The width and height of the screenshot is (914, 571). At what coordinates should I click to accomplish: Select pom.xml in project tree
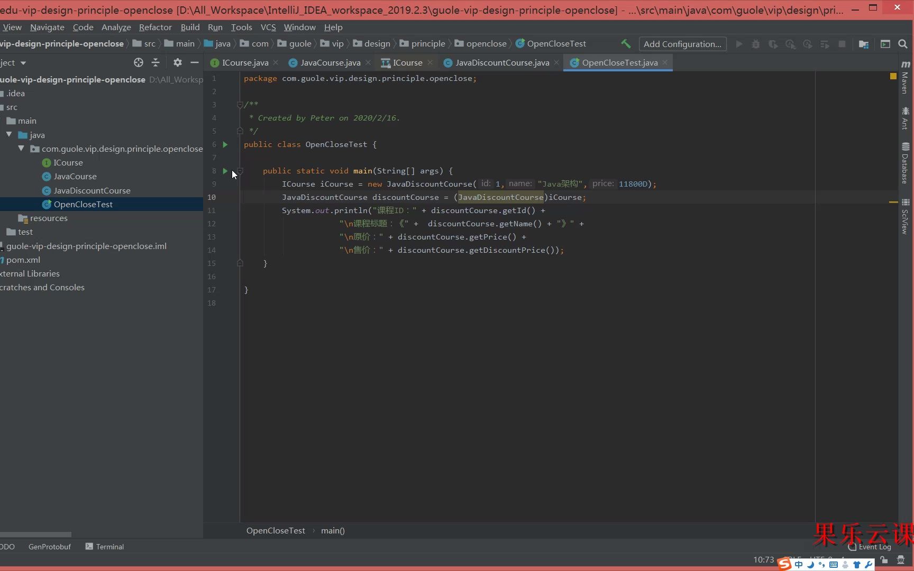(x=23, y=260)
